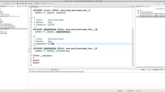Select jni.h in the Outline
Image resolution: width=165 pixels, height=92 pixels.
pyautogui.click(x=141, y=10)
